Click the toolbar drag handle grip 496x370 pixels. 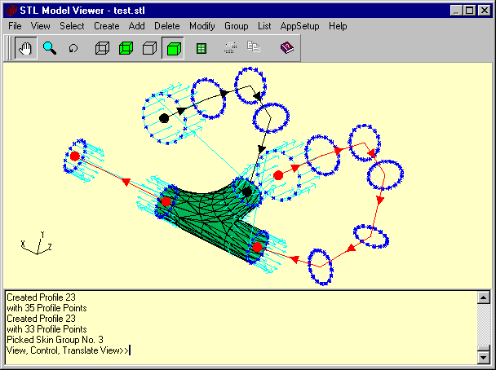tap(9, 48)
